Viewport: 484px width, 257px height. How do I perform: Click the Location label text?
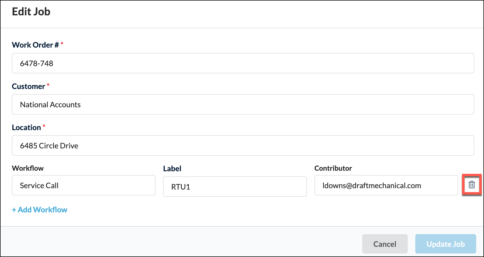coord(26,127)
